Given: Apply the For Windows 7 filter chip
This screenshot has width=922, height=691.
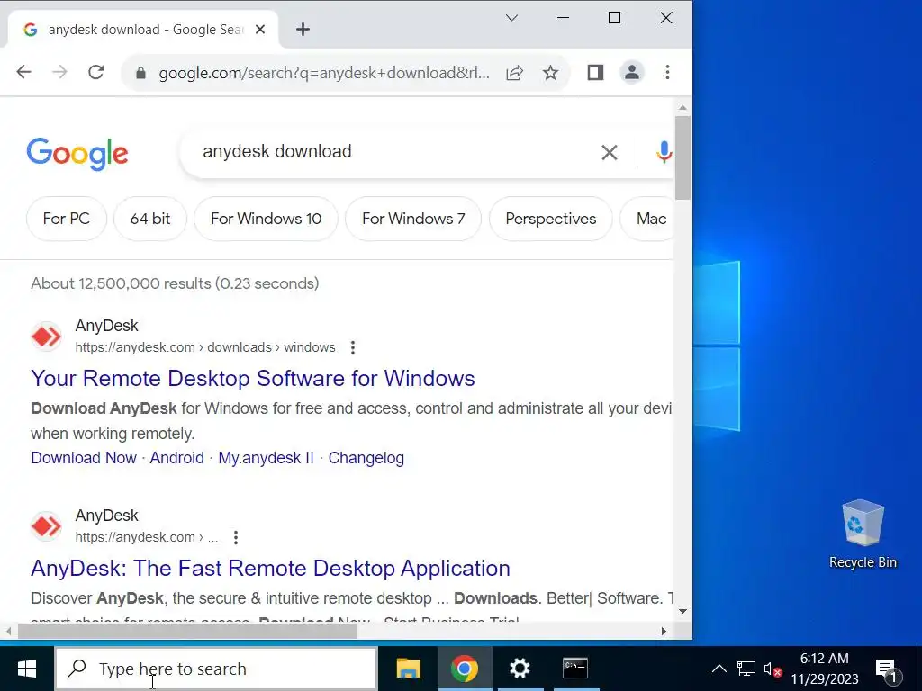Looking at the screenshot, I should click(x=413, y=219).
